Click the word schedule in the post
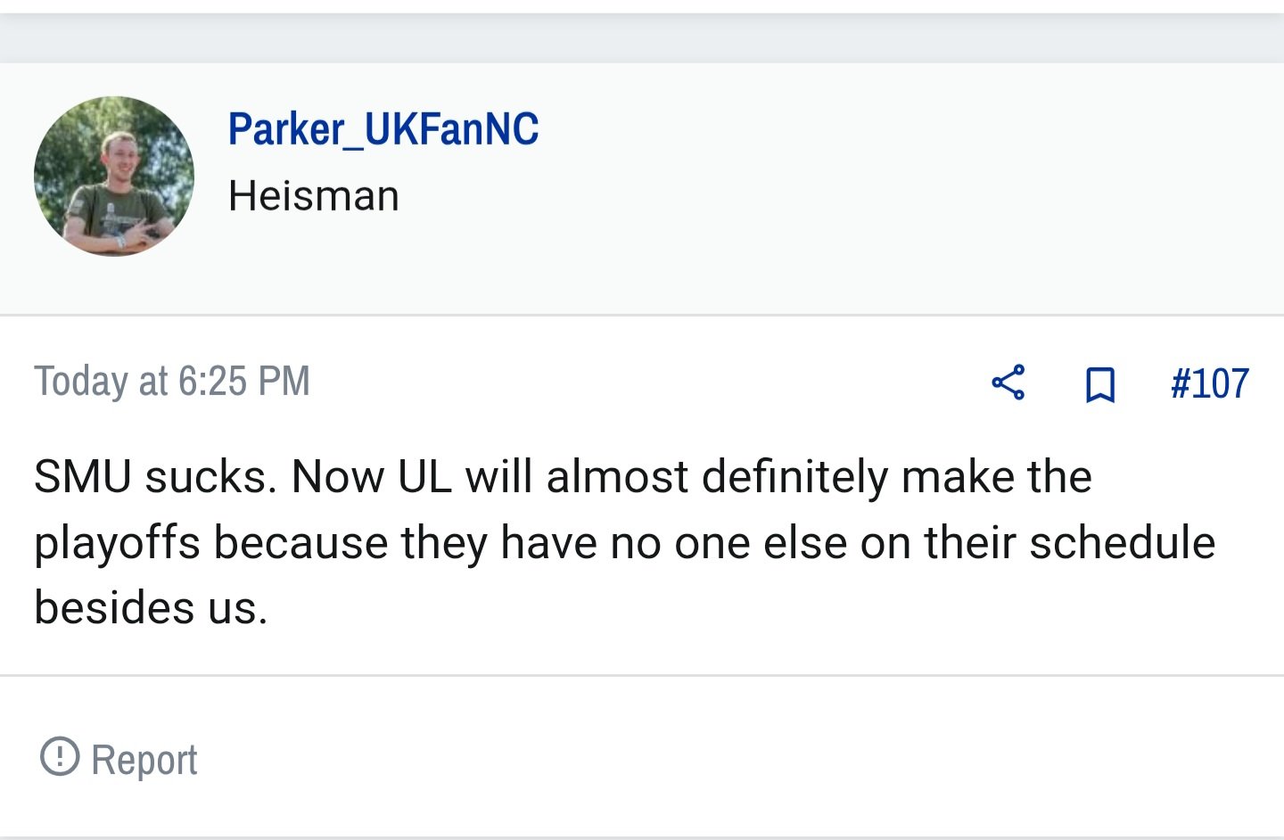1284x840 pixels. [1122, 542]
